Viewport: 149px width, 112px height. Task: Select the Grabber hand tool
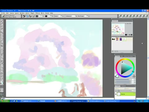pos(2,74)
